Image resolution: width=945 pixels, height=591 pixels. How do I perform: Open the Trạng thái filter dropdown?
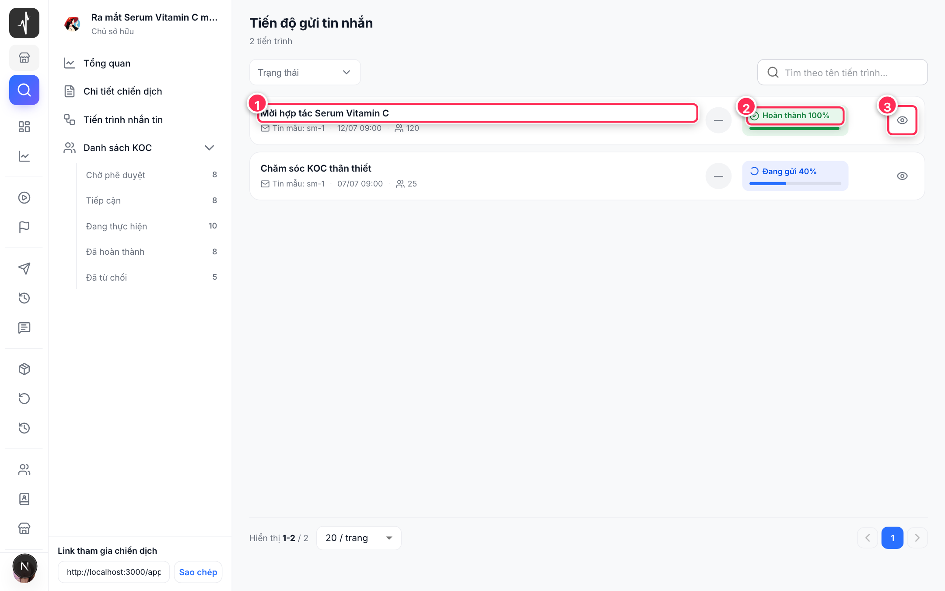point(305,72)
